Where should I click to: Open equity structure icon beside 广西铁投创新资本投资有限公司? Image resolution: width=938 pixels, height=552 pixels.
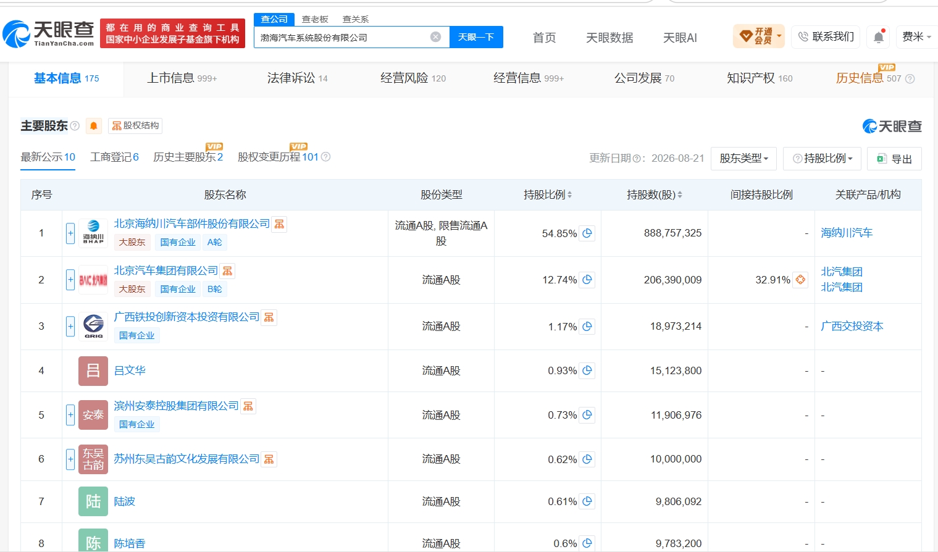269,317
